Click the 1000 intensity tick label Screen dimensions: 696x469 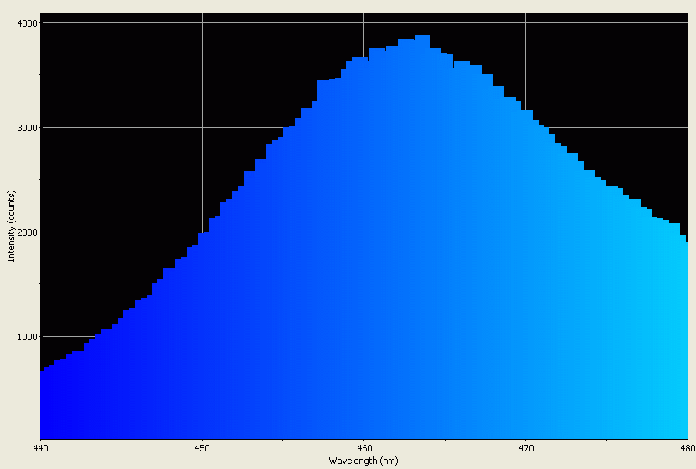(28, 337)
